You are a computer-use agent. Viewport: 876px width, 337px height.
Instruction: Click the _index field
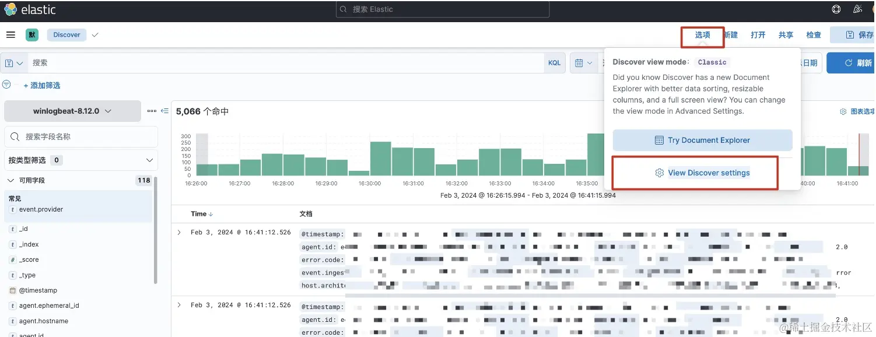(29, 244)
